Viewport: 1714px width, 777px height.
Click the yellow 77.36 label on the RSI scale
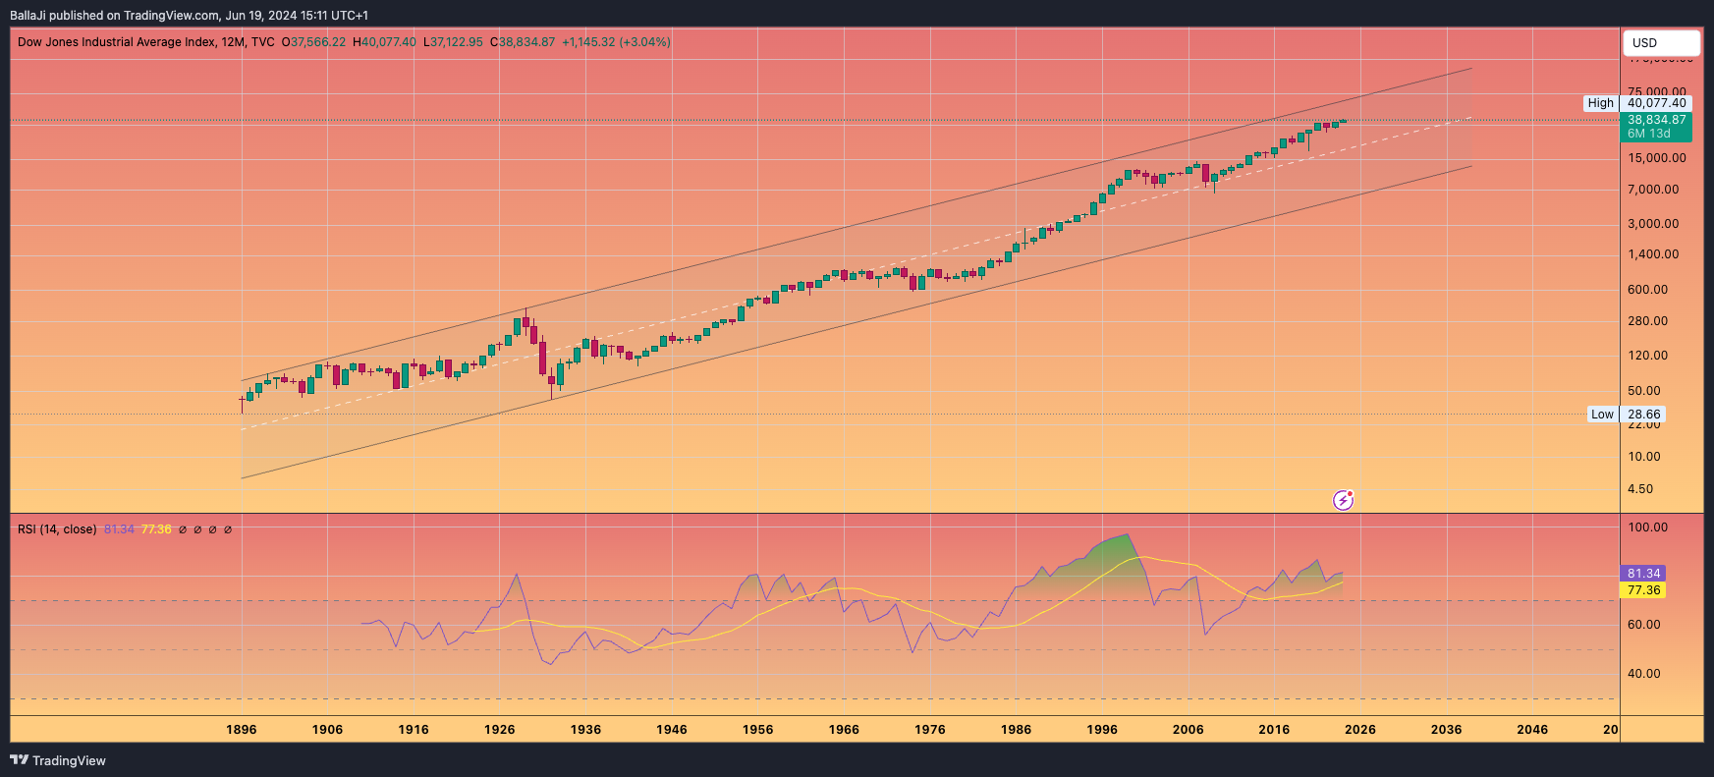coord(1643,590)
